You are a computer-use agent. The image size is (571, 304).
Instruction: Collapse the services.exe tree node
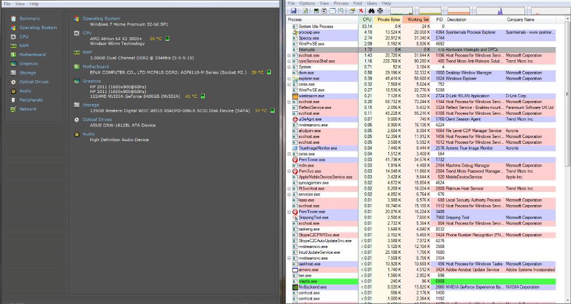(x=290, y=195)
